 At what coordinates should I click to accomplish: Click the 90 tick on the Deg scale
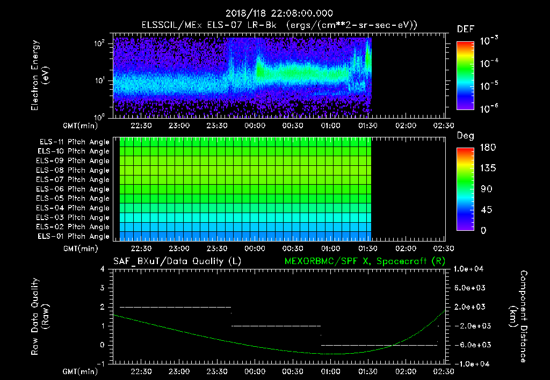point(487,189)
